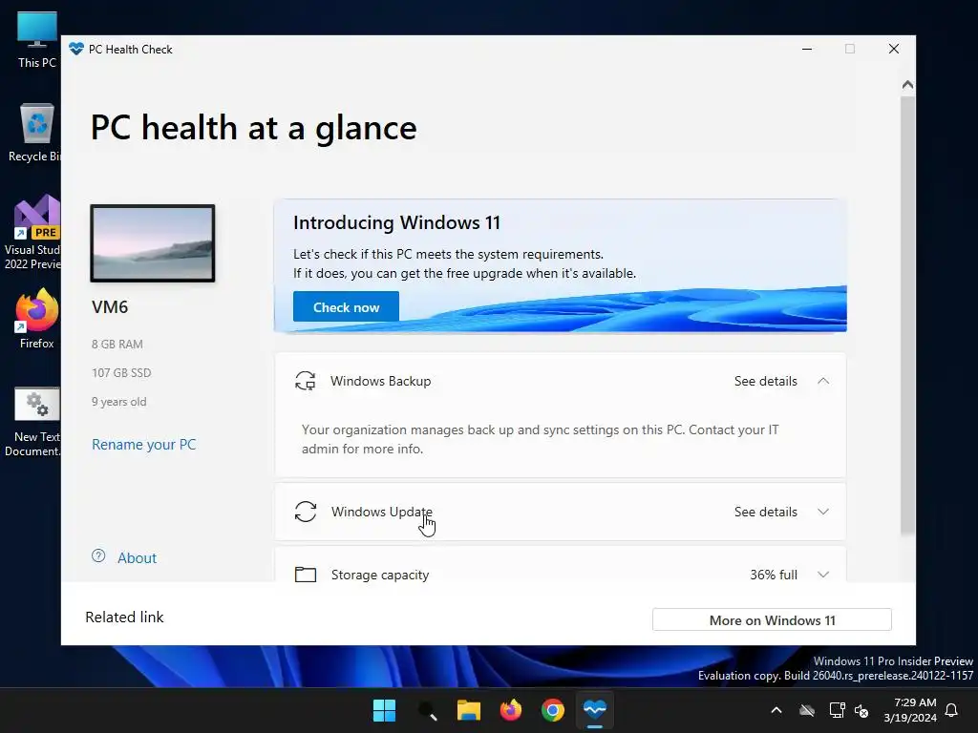978x733 pixels.
Task: Click the VM6 computer name
Action: click(110, 307)
